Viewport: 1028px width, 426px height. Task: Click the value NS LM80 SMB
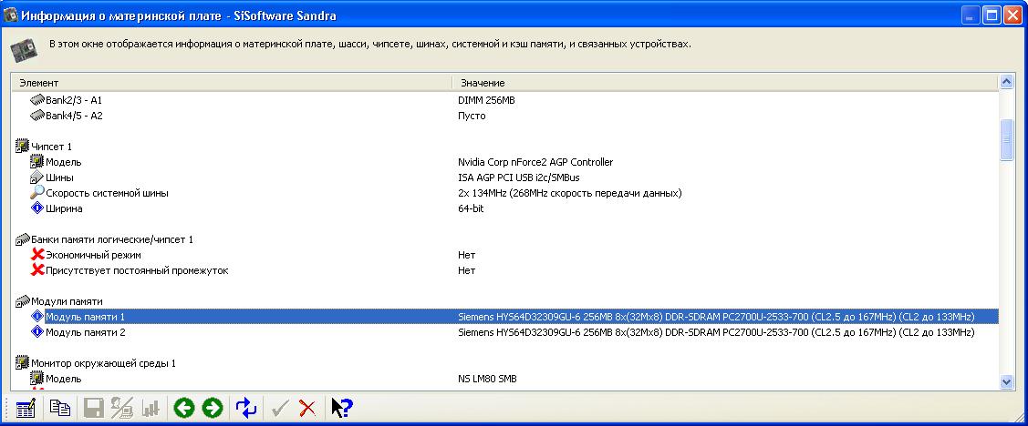487,379
